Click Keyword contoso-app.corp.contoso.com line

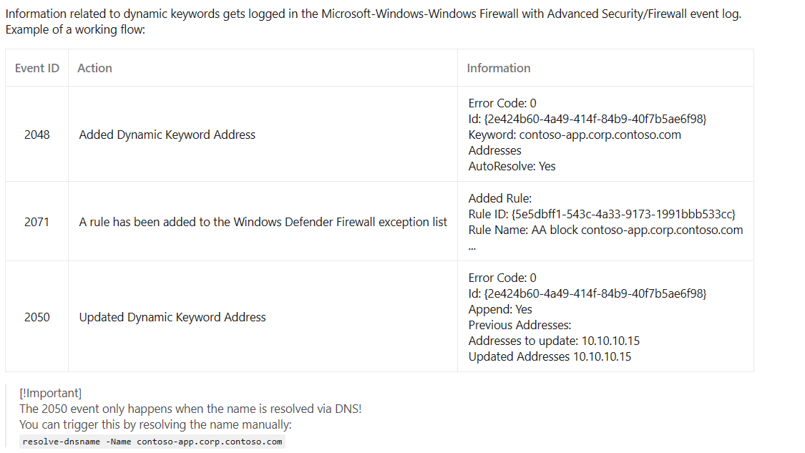(x=575, y=135)
